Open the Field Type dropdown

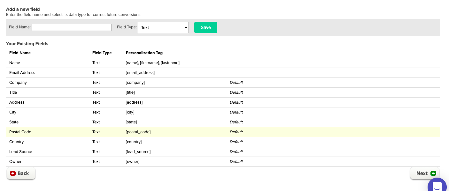click(x=163, y=27)
